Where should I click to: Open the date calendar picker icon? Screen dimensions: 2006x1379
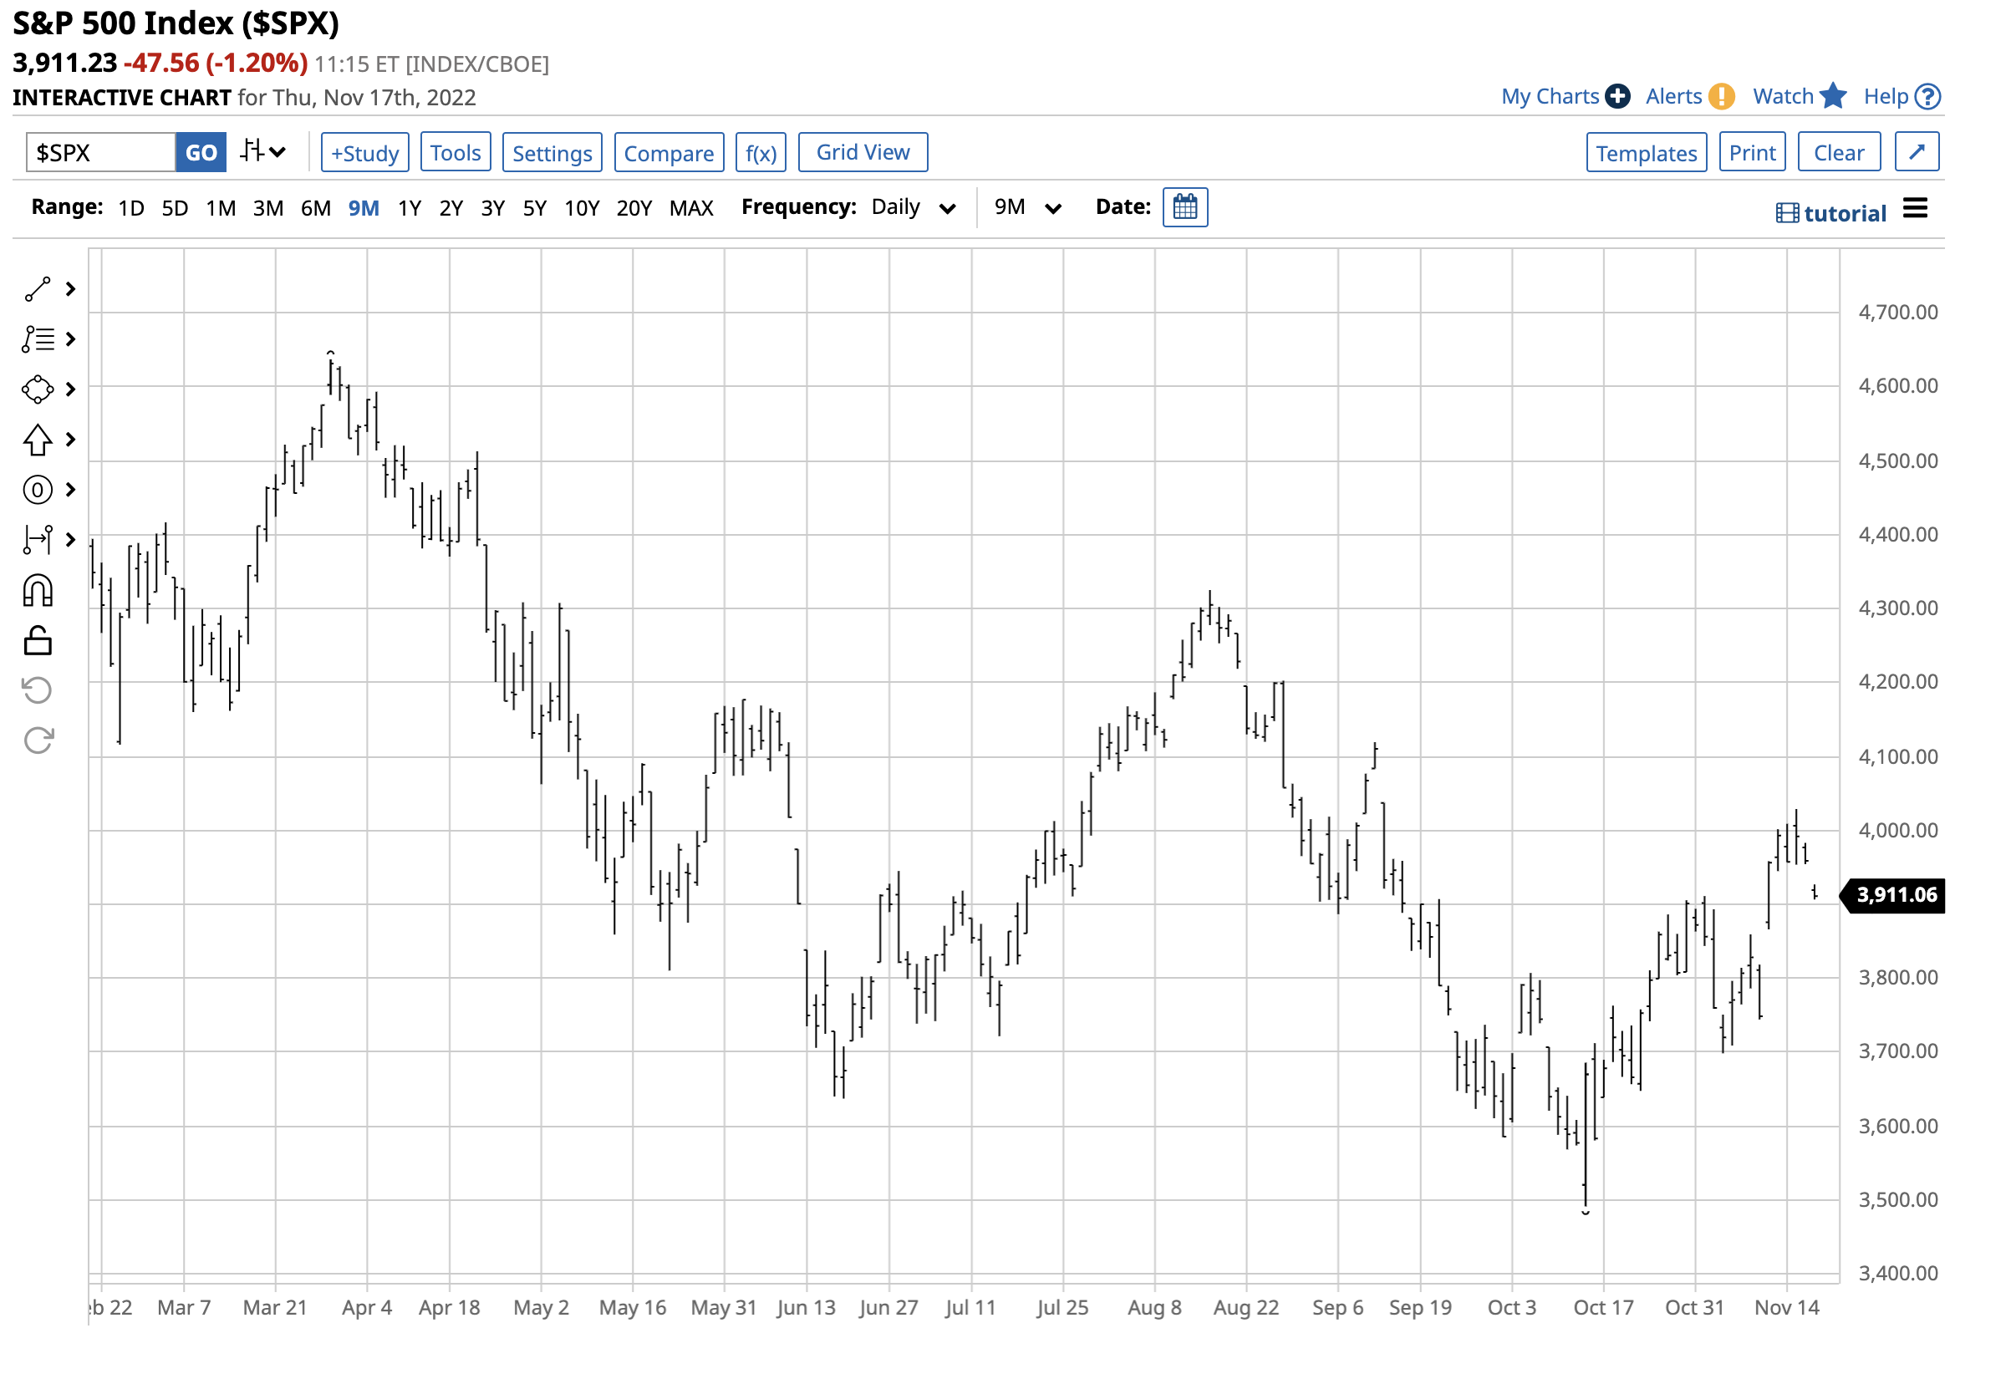click(1184, 207)
